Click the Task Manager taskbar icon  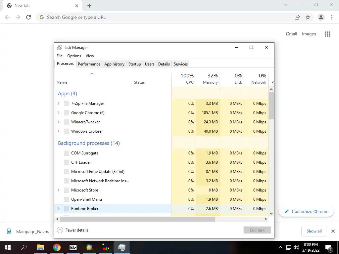(x=122, y=247)
